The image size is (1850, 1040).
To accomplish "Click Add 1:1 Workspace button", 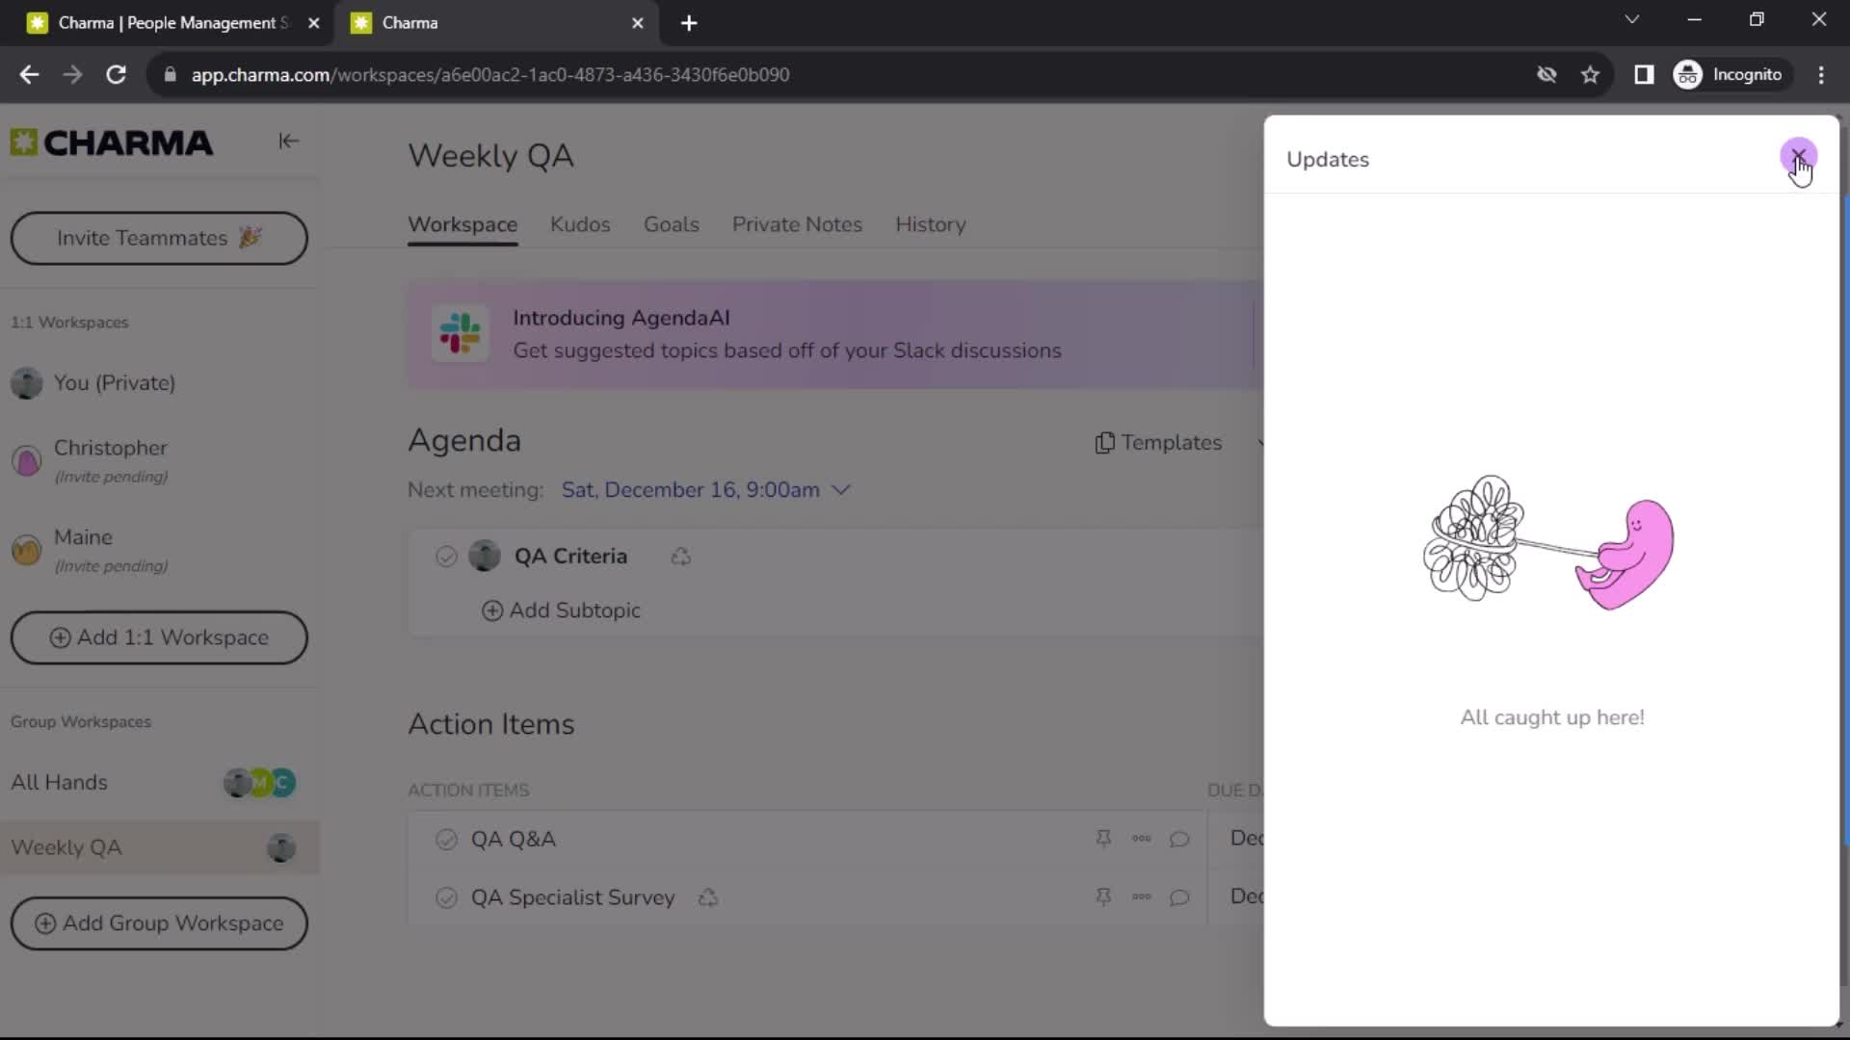I will point(159,637).
